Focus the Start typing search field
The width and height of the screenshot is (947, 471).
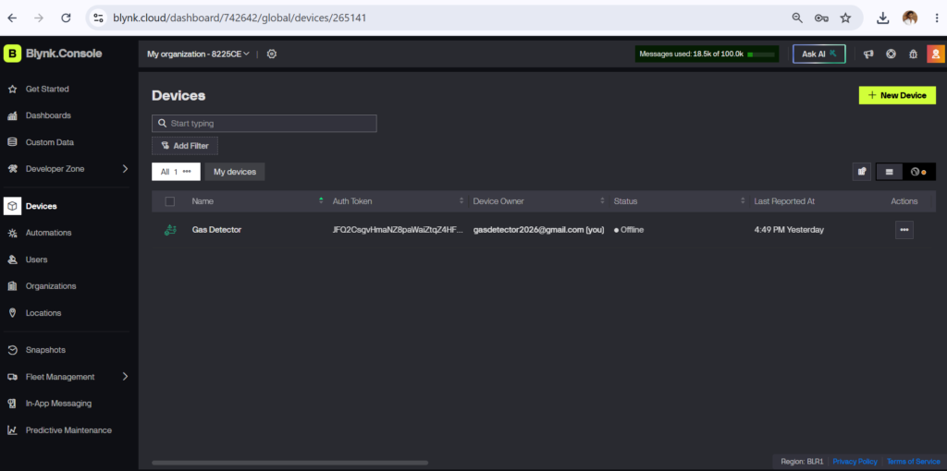264,123
